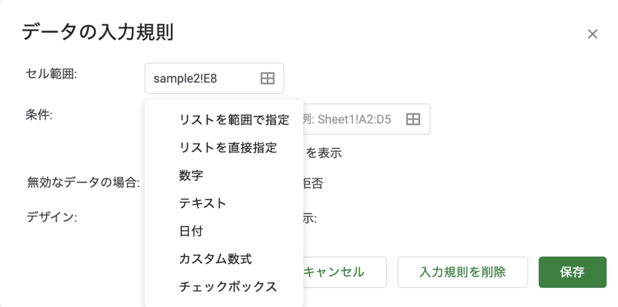
Task: Close the データの入力規則 dialog with X
Action: (x=593, y=34)
